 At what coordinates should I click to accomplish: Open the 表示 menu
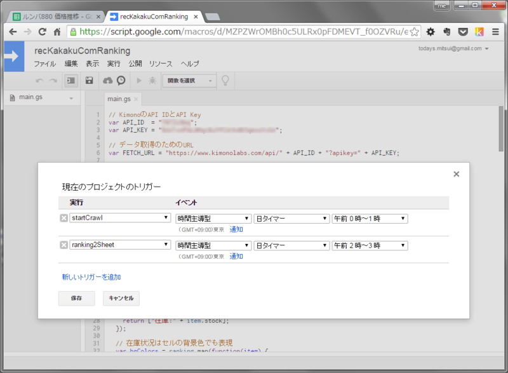(x=92, y=64)
